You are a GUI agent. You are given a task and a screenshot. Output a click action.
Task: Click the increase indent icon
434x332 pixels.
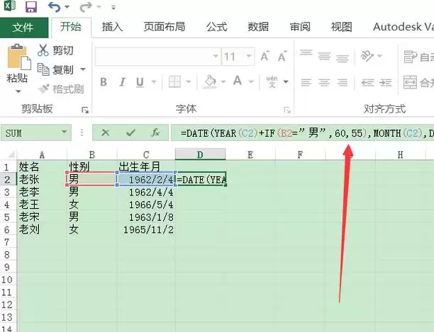click(x=385, y=82)
